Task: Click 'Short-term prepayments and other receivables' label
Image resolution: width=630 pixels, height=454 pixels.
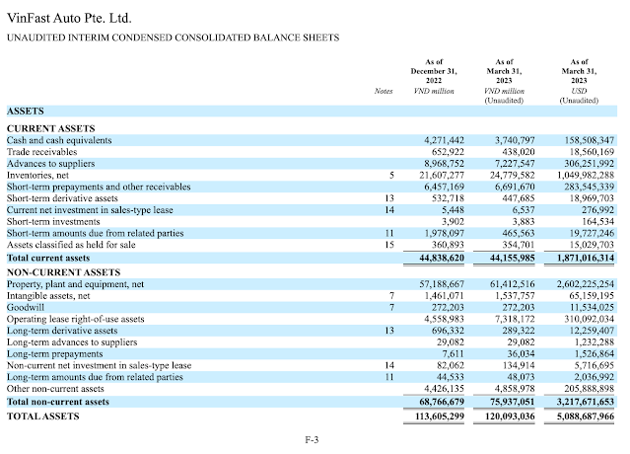Action: point(99,187)
